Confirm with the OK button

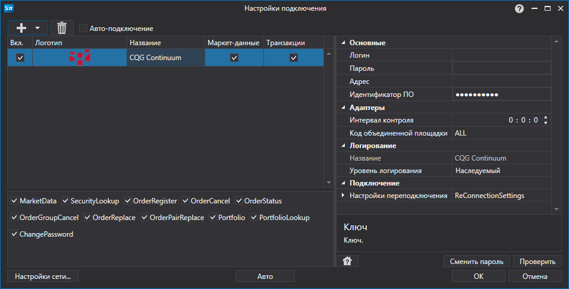(478, 277)
